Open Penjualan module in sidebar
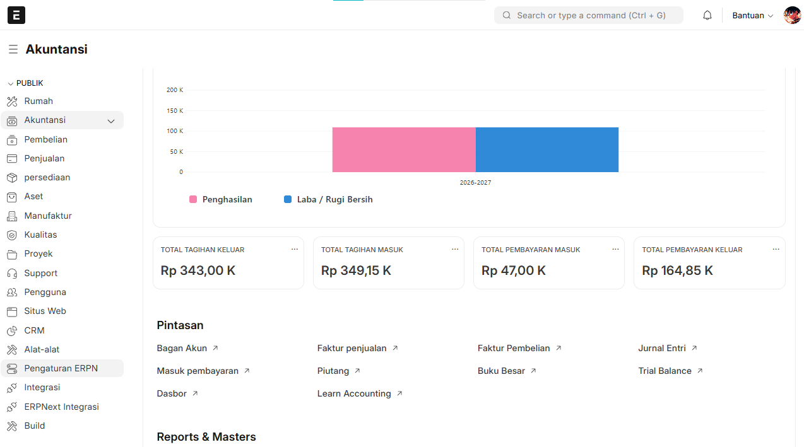The image size is (804, 447). [x=44, y=158]
